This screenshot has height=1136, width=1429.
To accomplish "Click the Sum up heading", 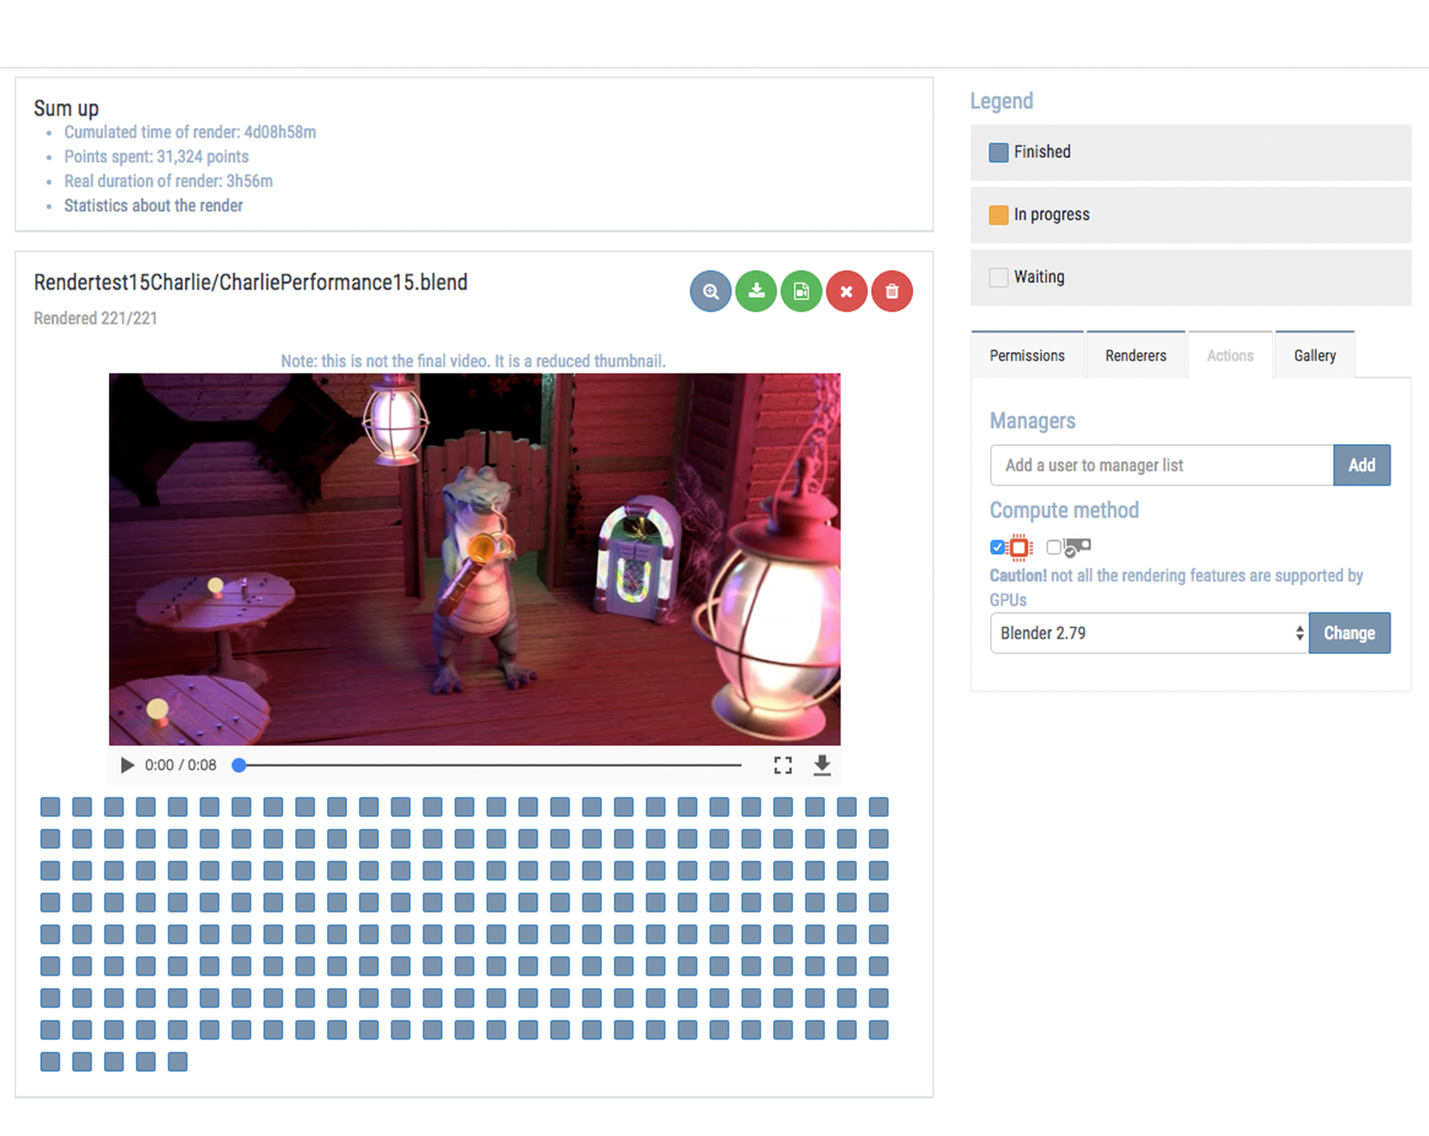I will (x=66, y=109).
